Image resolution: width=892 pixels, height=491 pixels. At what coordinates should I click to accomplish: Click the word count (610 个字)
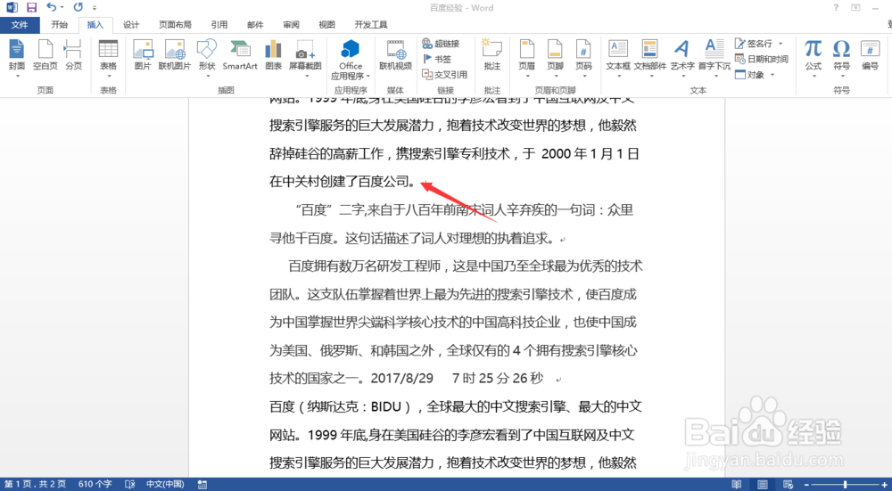tap(95, 484)
